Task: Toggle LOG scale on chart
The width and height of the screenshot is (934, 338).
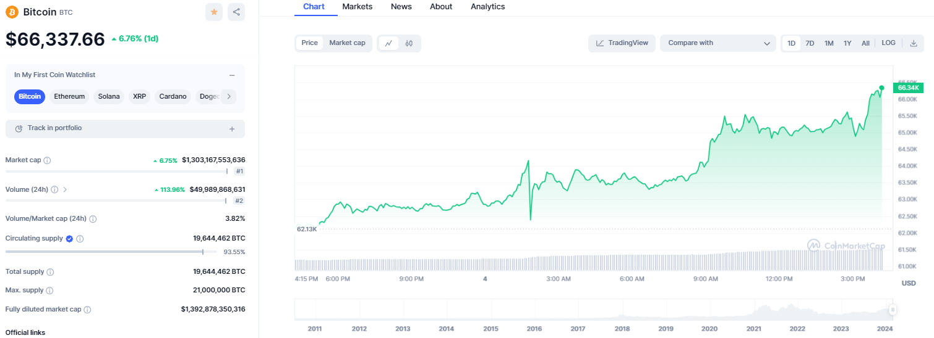Action: [x=888, y=43]
